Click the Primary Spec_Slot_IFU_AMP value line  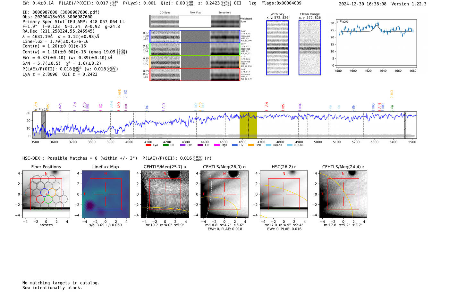click(x=73, y=22)
